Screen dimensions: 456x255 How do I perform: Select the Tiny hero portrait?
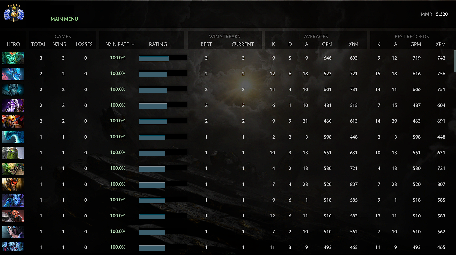[x=13, y=153]
